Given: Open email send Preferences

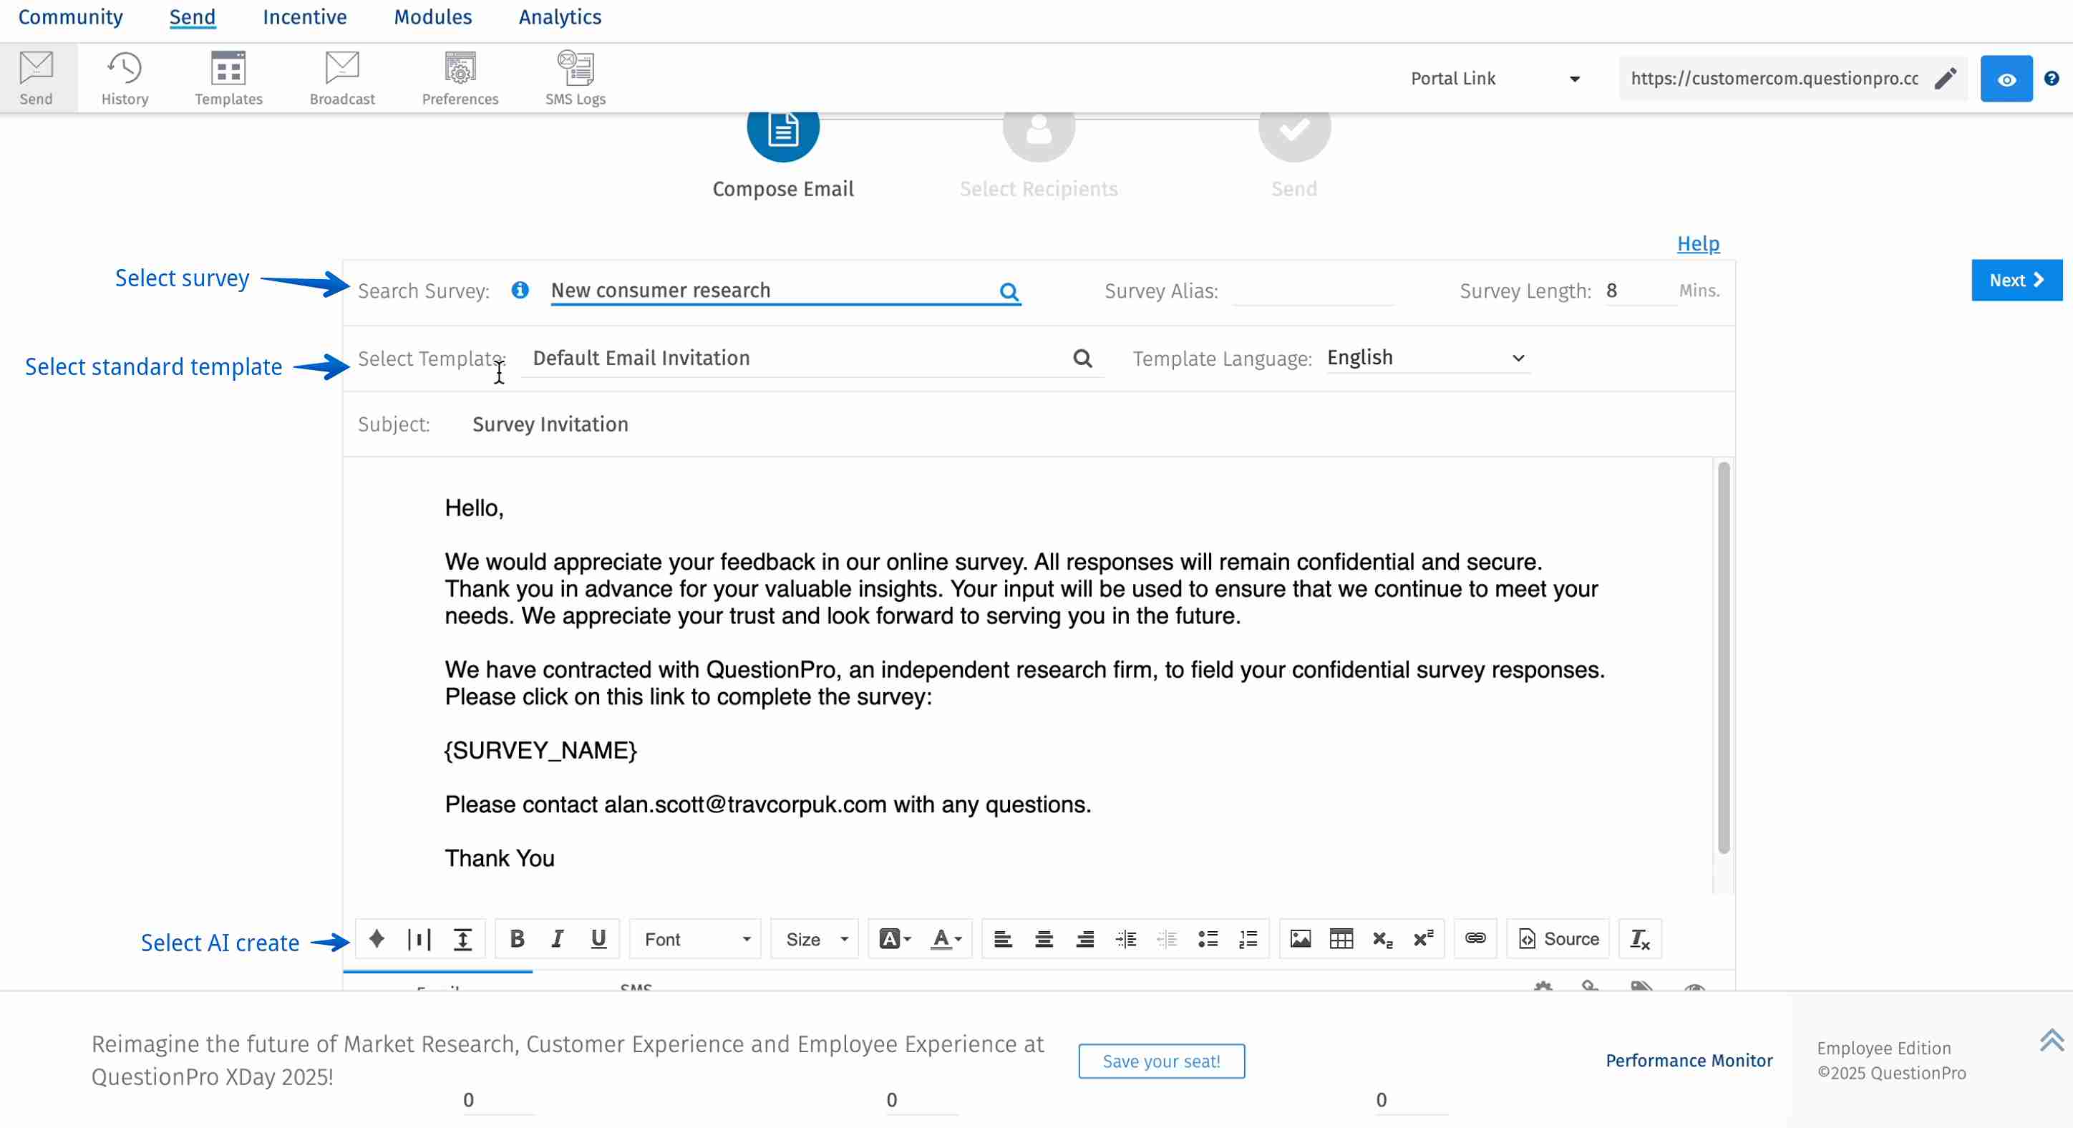Looking at the screenshot, I should pyautogui.click(x=460, y=77).
